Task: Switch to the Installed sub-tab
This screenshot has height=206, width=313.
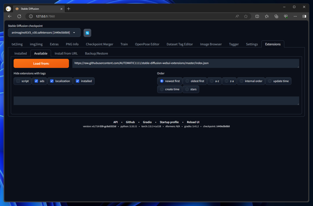Action: (x=21, y=54)
